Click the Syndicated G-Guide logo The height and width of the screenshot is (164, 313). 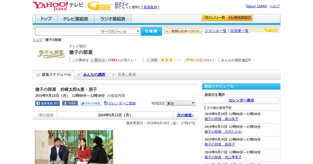[x=264, y=30]
